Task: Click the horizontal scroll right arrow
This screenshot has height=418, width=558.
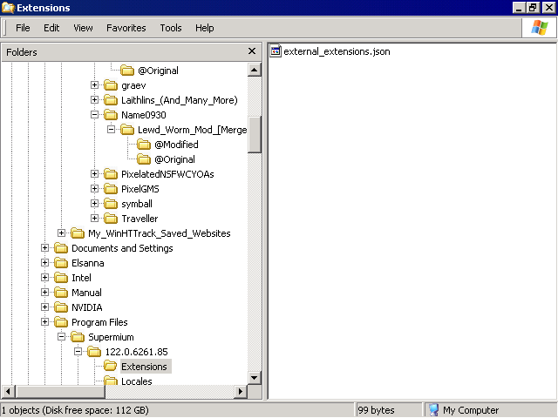Action: pos(241,392)
